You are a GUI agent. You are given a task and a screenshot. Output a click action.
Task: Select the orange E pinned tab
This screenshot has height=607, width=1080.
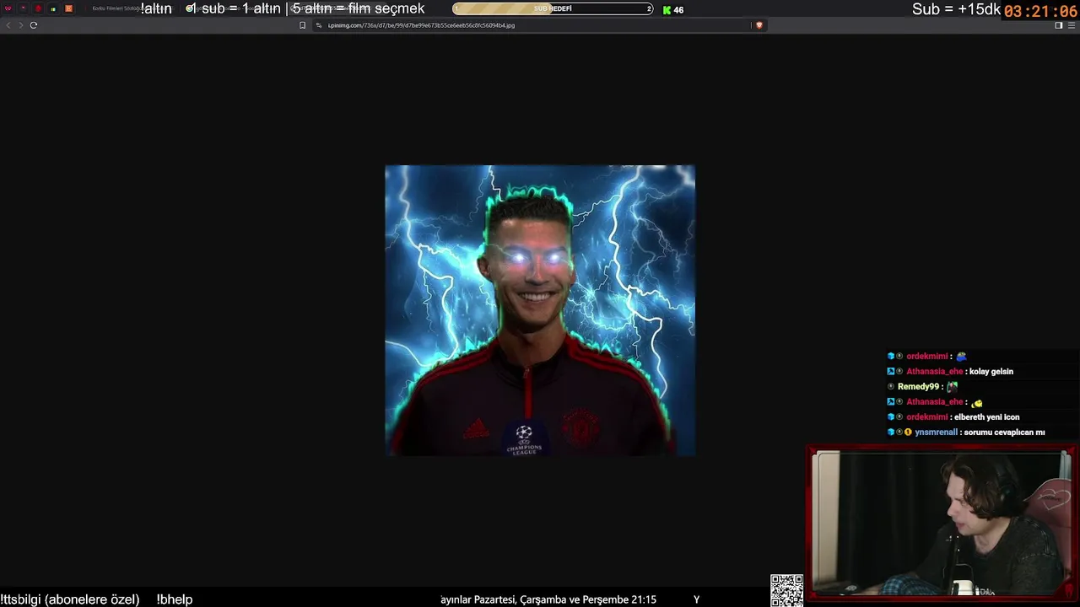coord(68,8)
